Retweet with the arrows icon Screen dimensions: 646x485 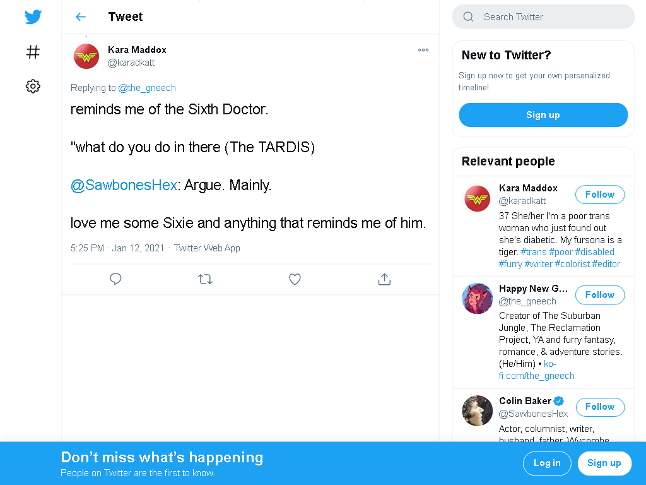[205, 279]
